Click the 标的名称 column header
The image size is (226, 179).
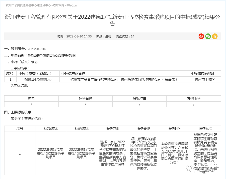81,129
